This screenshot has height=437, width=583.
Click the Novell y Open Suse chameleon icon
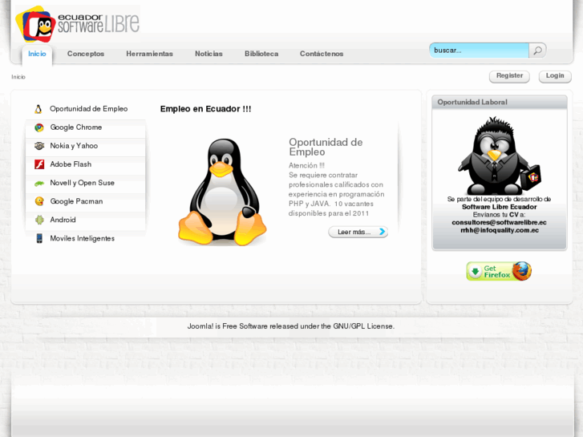click(x=39, y=183)
